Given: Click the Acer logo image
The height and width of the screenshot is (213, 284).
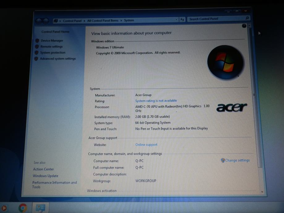Looking at the screenshot, I should (x=232, y=107).
